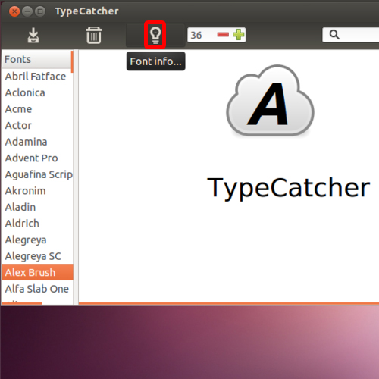Maximize the TypeCatcher window
379x379 pixels.
(40, 11)
